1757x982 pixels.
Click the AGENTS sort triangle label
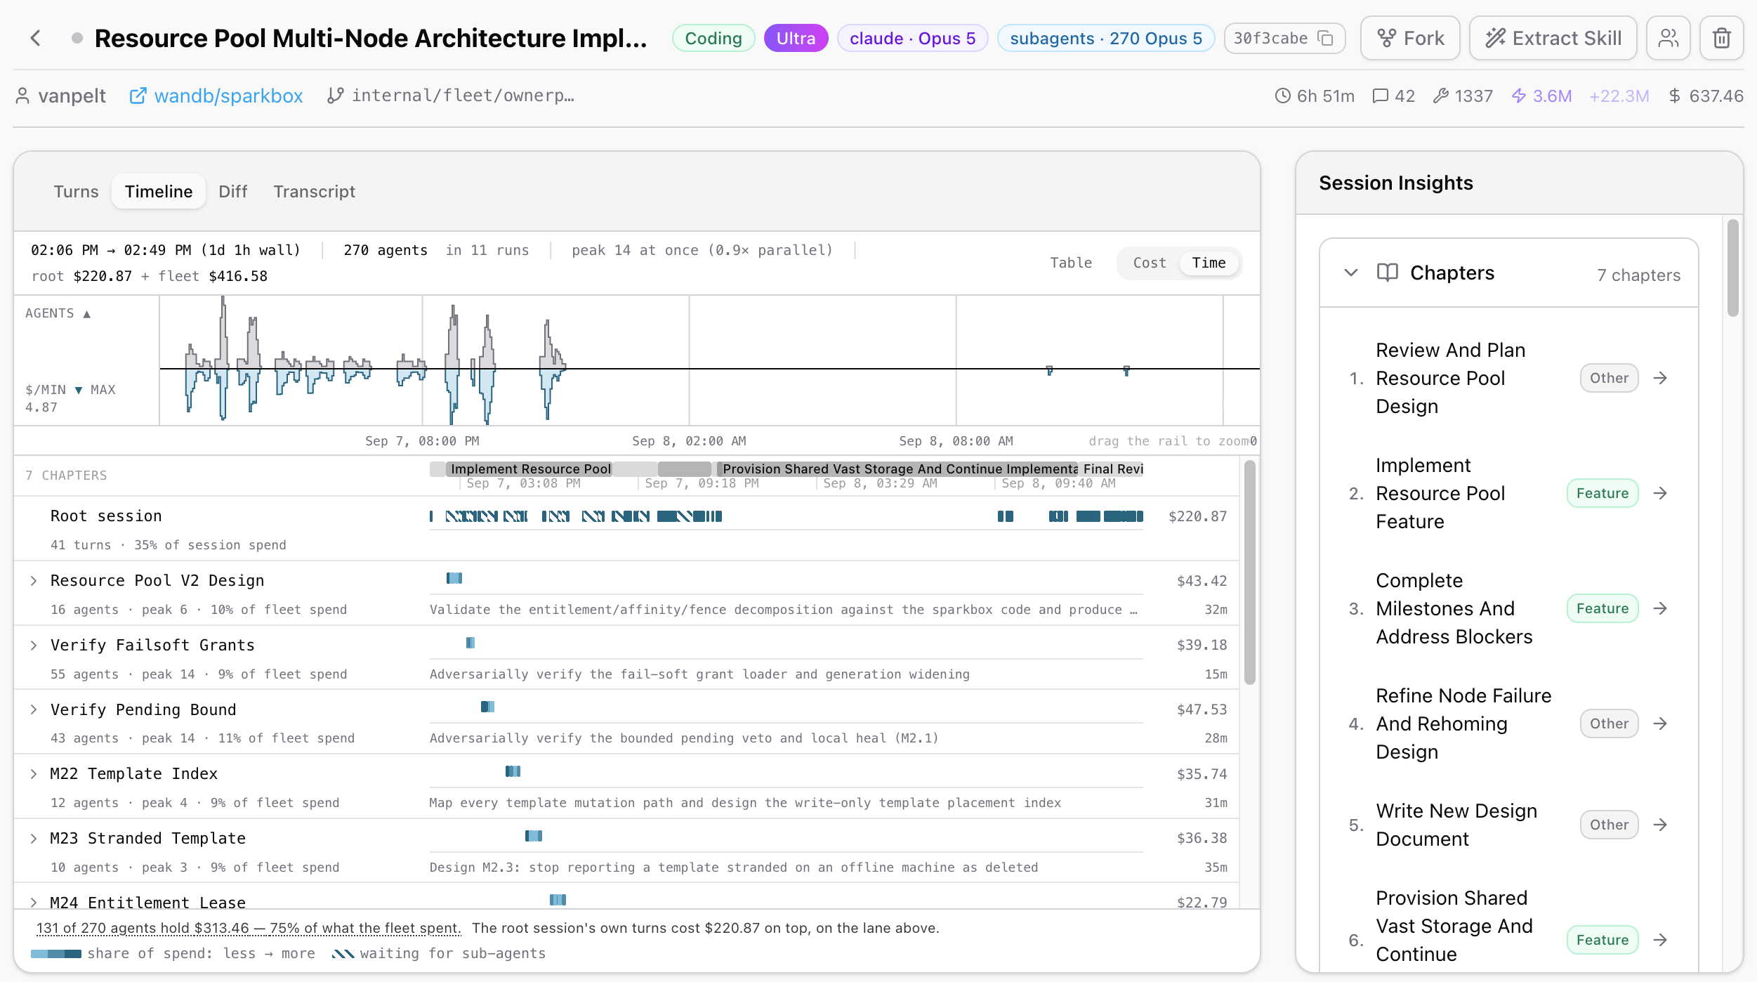click(58, 313)
